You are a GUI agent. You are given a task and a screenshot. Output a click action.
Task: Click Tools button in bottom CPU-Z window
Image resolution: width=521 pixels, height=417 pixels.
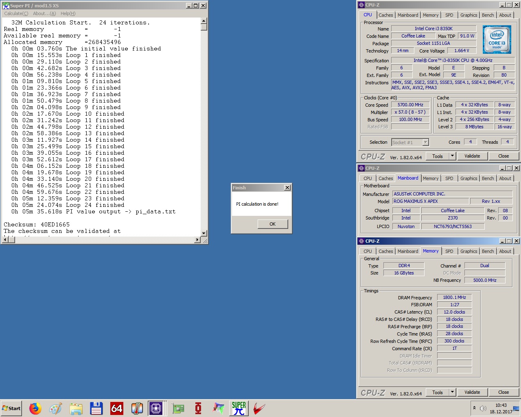pos(438,392)
